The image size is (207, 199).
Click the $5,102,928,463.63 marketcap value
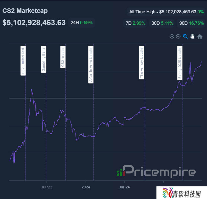click(x=34, y=23)
